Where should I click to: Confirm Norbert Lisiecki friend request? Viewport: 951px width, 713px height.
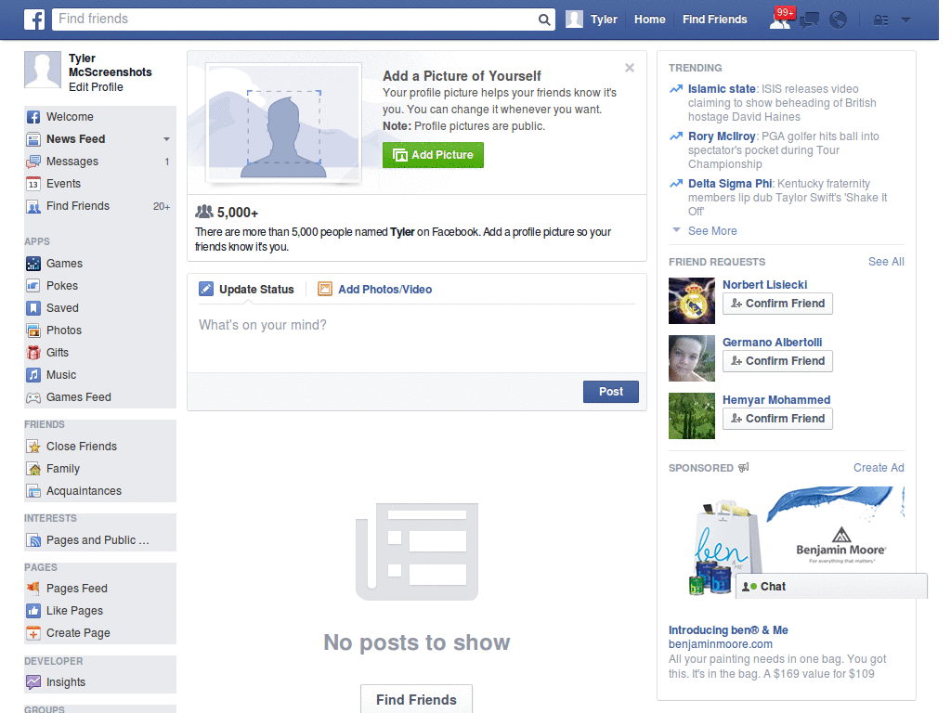click(x=777, y=304)
